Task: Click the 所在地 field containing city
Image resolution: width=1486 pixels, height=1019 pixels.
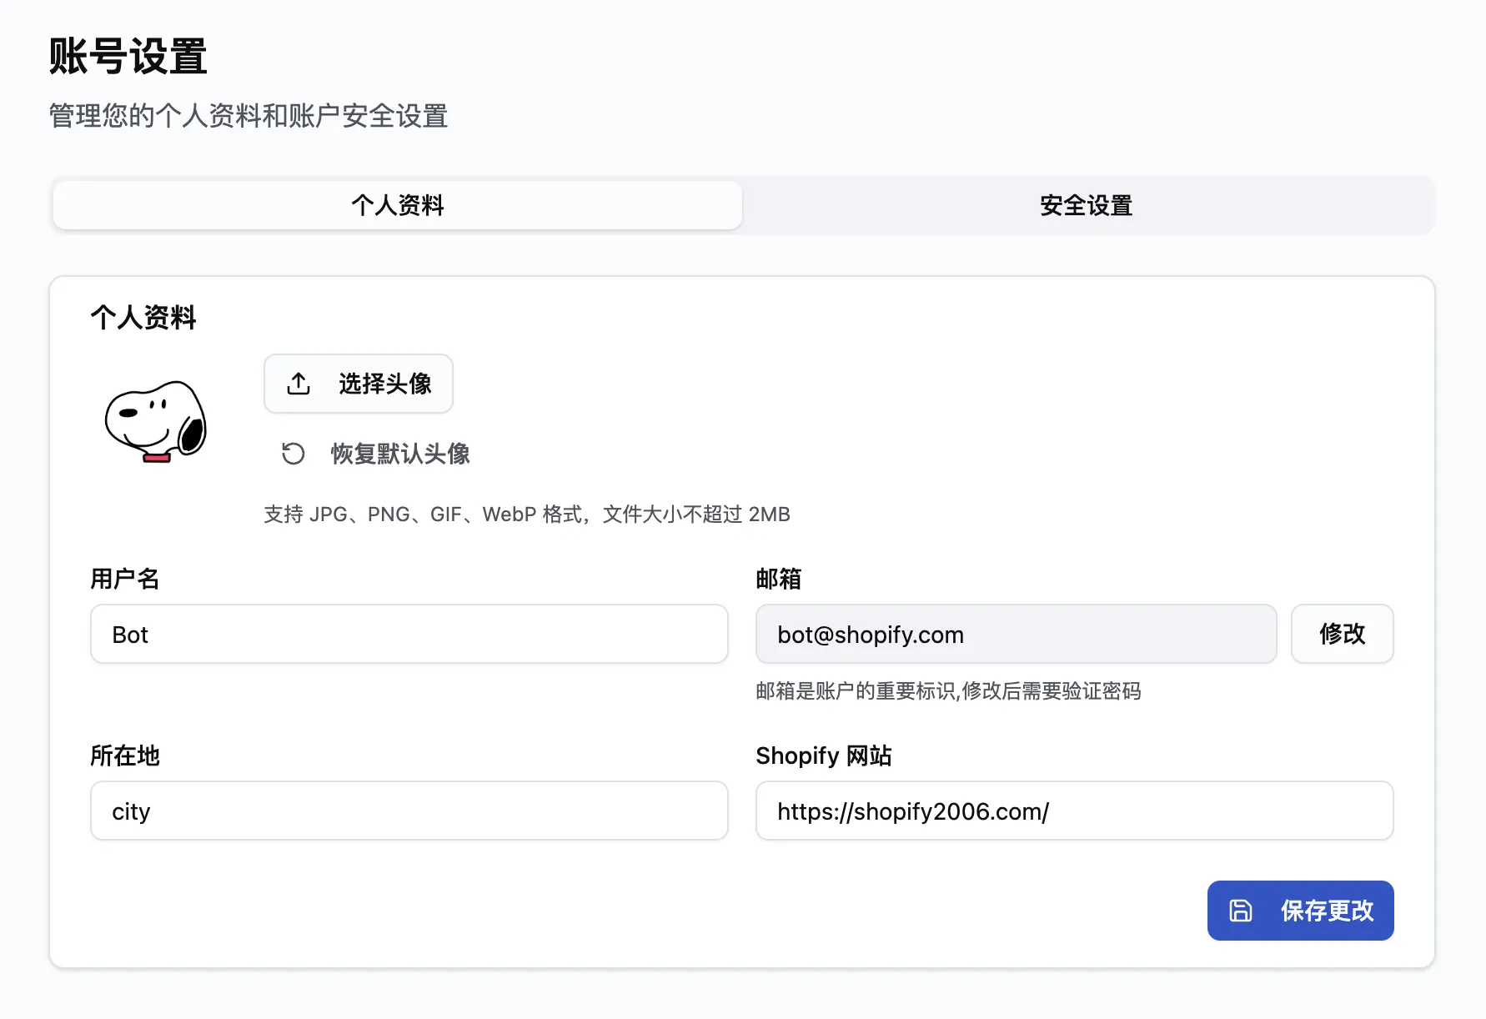Action: 409,811
